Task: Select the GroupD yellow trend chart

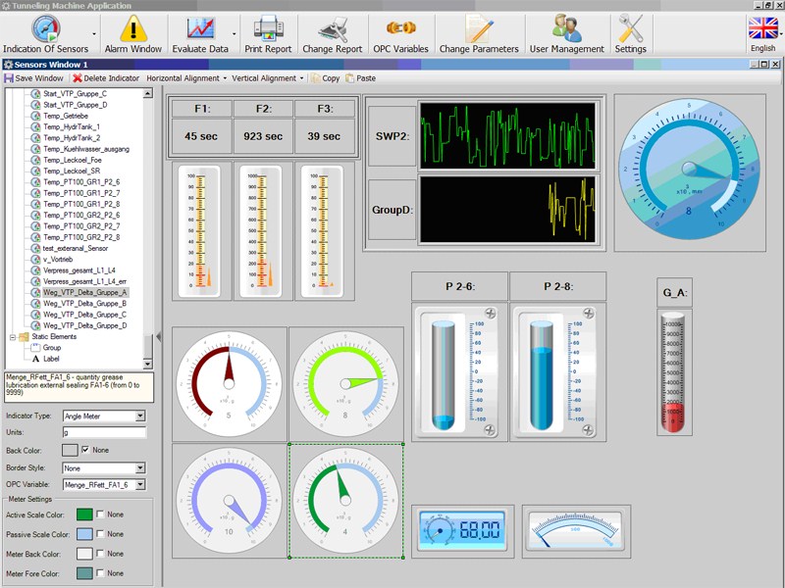Action: 507,210
